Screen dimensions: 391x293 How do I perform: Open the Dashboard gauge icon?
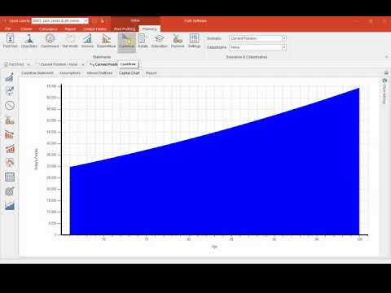(x=50, y=41)
